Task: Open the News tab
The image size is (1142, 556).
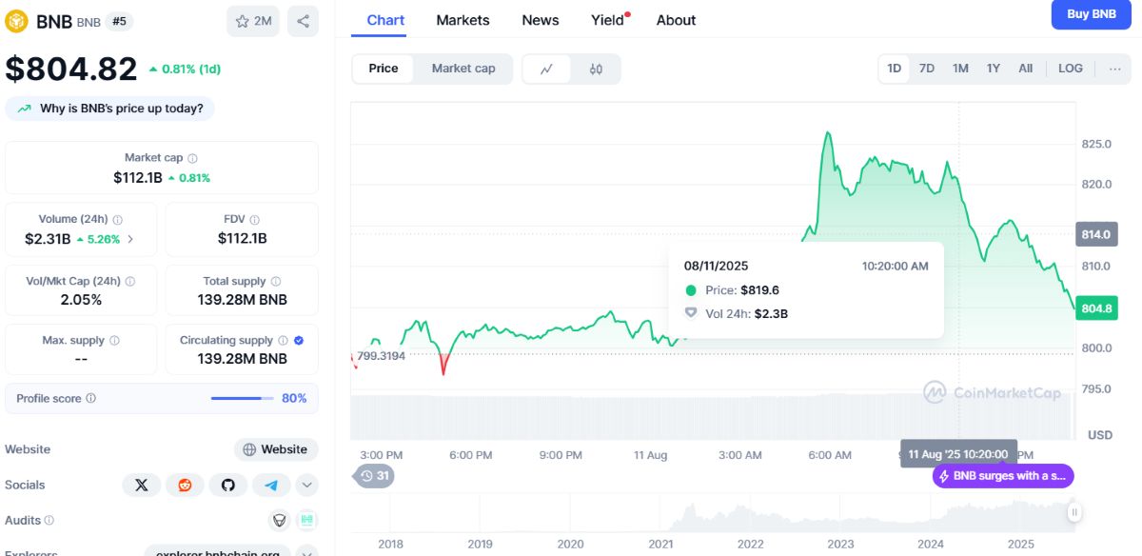Action: click(x=541, y=20)
